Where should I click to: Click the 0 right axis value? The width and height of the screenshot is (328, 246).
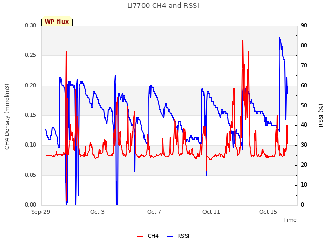(x=302, y=205)
